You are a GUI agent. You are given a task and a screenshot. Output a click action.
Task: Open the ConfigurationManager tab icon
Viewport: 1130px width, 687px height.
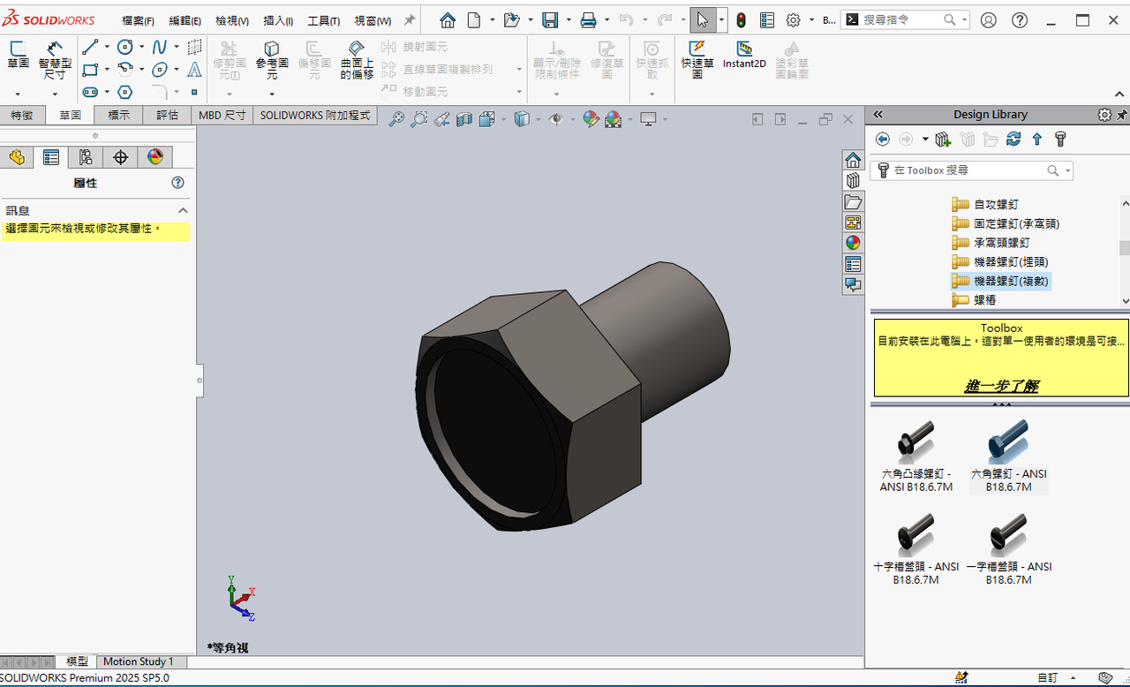[x=86, y=157]
